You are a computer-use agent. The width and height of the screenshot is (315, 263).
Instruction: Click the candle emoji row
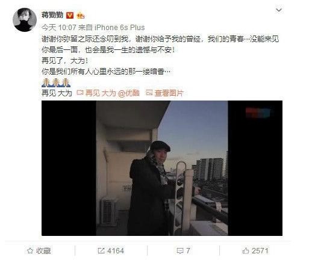(x=56, y=82)
